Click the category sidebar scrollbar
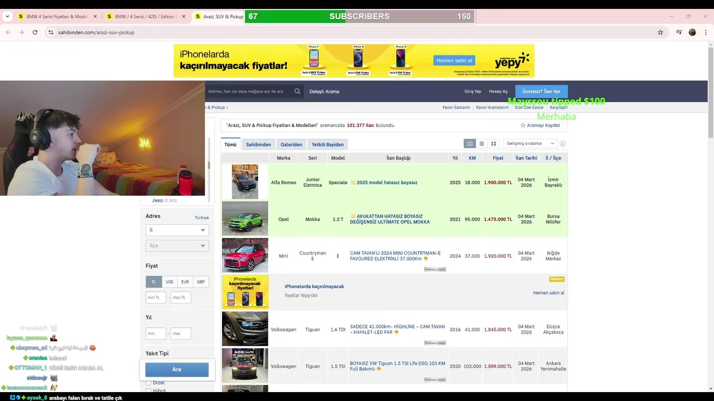Screen dimensions: 714x401 click(209, 165)
